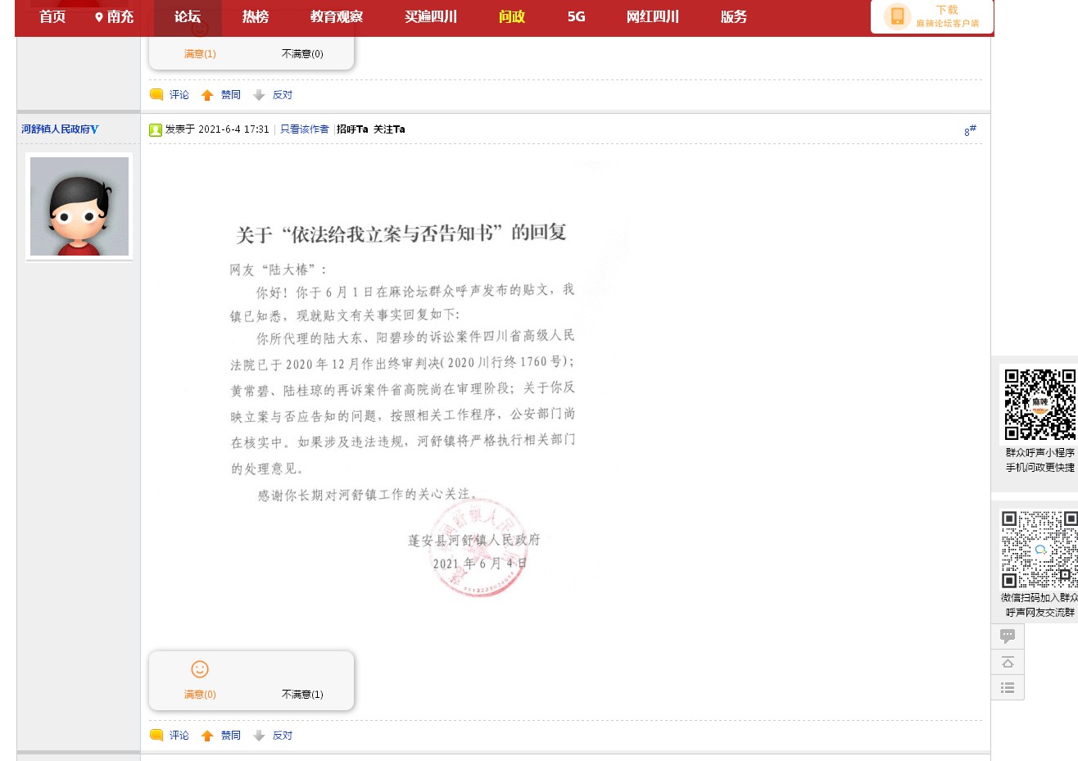Click the 只看该作者 link
This screenshot has height=761, width=1078.
click(304, 129)
